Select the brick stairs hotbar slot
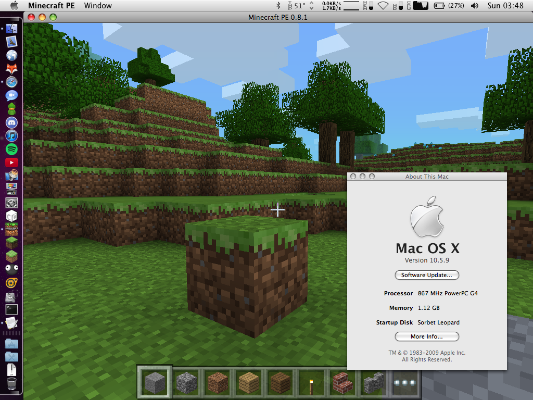The width and height of the screenshot is (533, 400). pyautogui.click(x=342, y=382)
